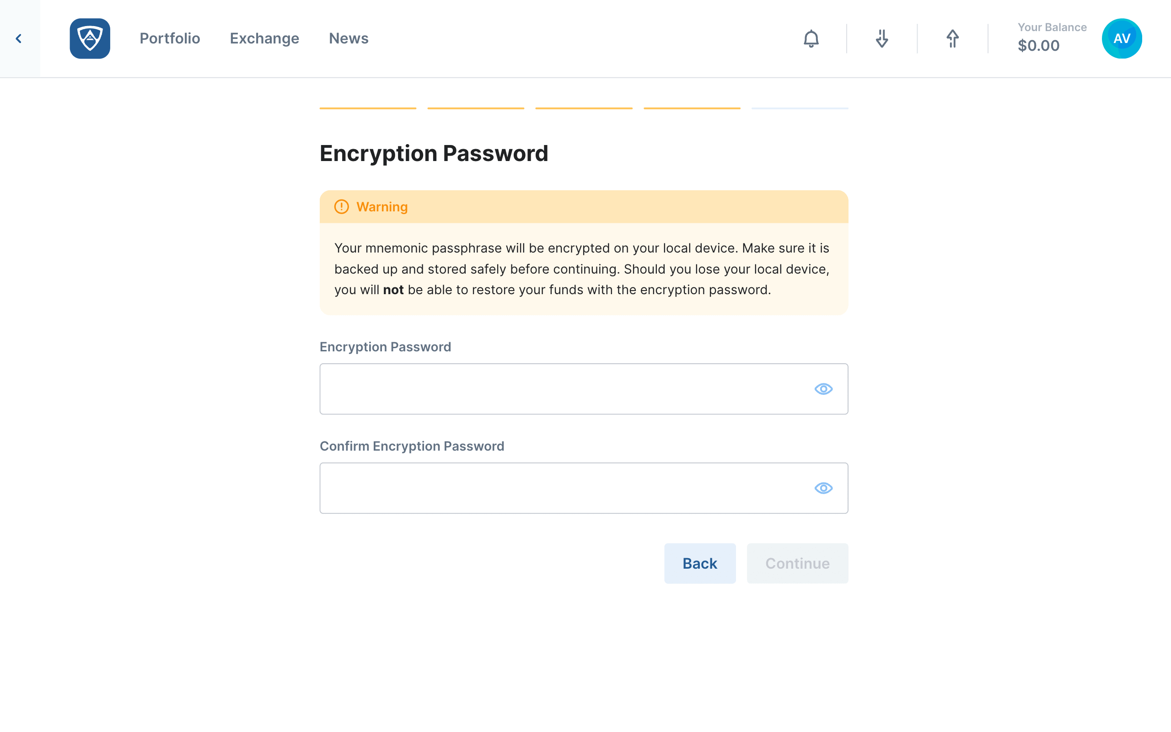Image resolution: width=1171 pixels, height=732 pixels.
Task: Open the shield logo home icon
Action: pyautogui.click(x=90, y=38)
